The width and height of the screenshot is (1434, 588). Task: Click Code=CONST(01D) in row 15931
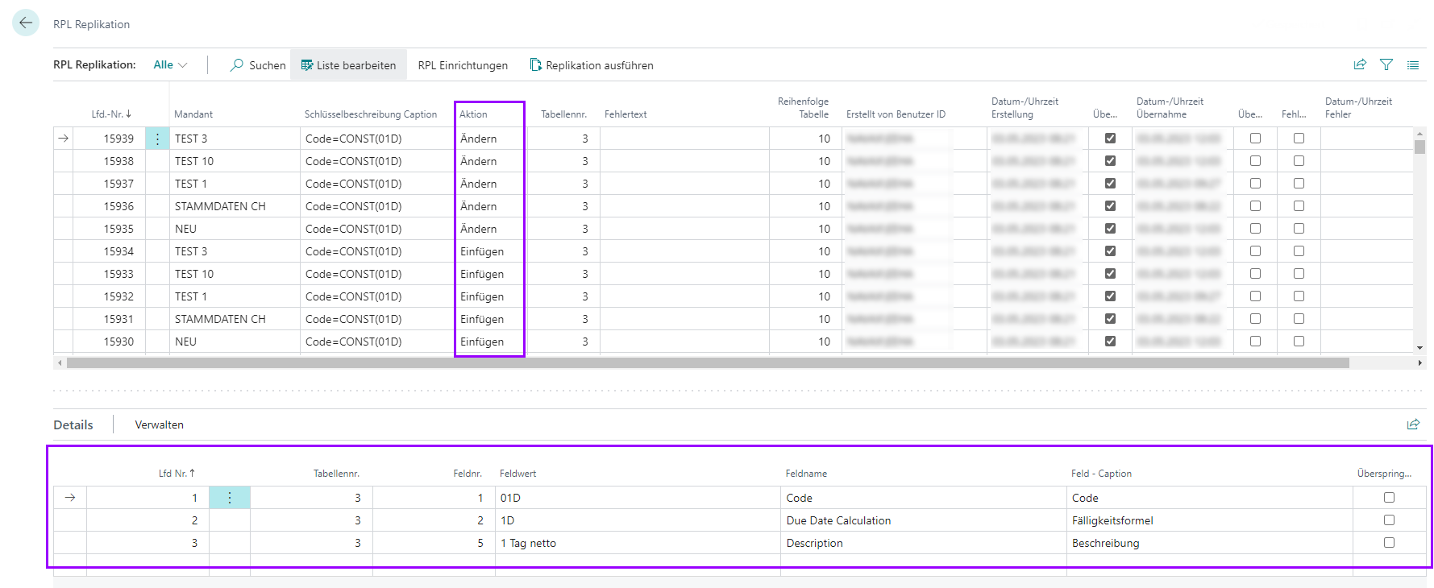[x=377, y=319]
